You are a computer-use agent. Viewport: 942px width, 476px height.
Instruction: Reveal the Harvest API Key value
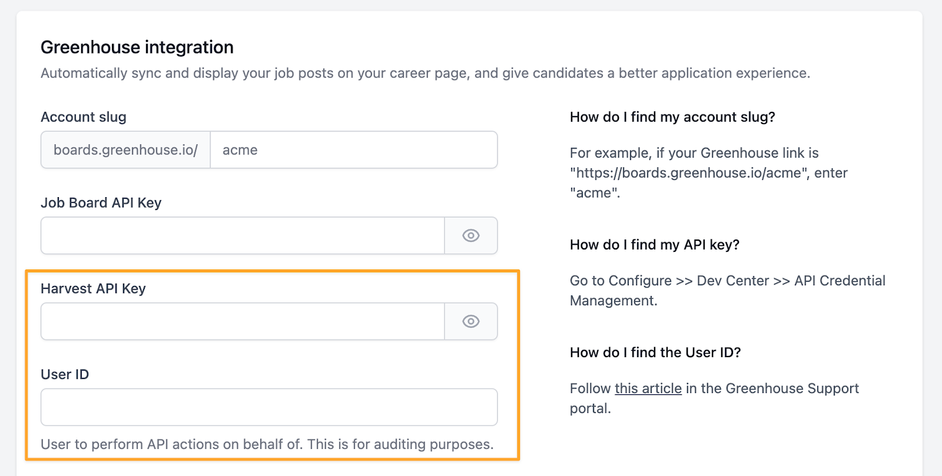[471, 321]
